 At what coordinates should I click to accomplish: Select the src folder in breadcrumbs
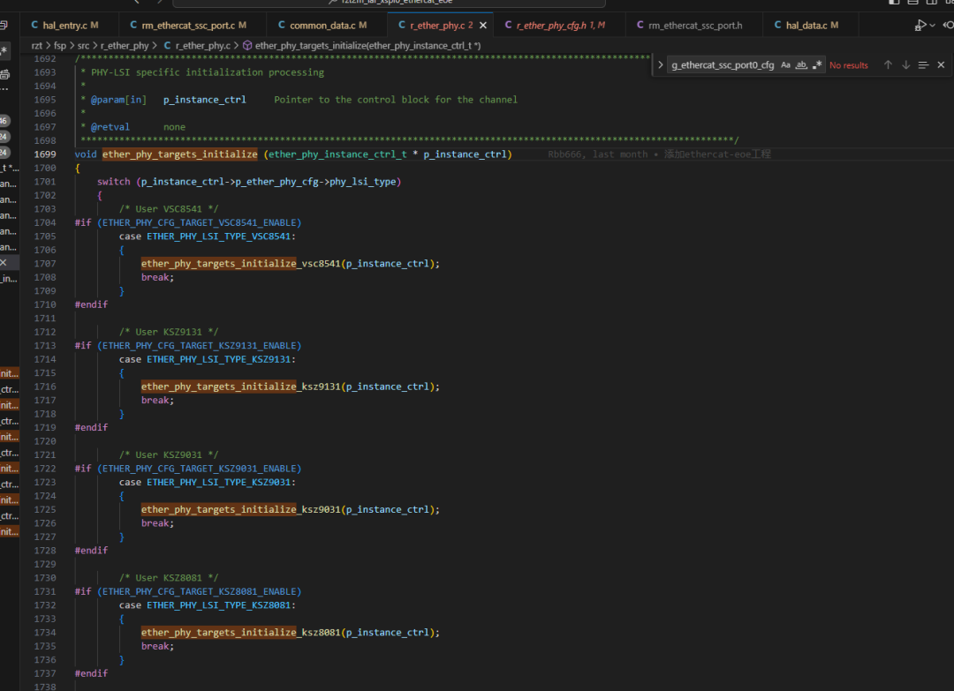[x=84, y=45]
